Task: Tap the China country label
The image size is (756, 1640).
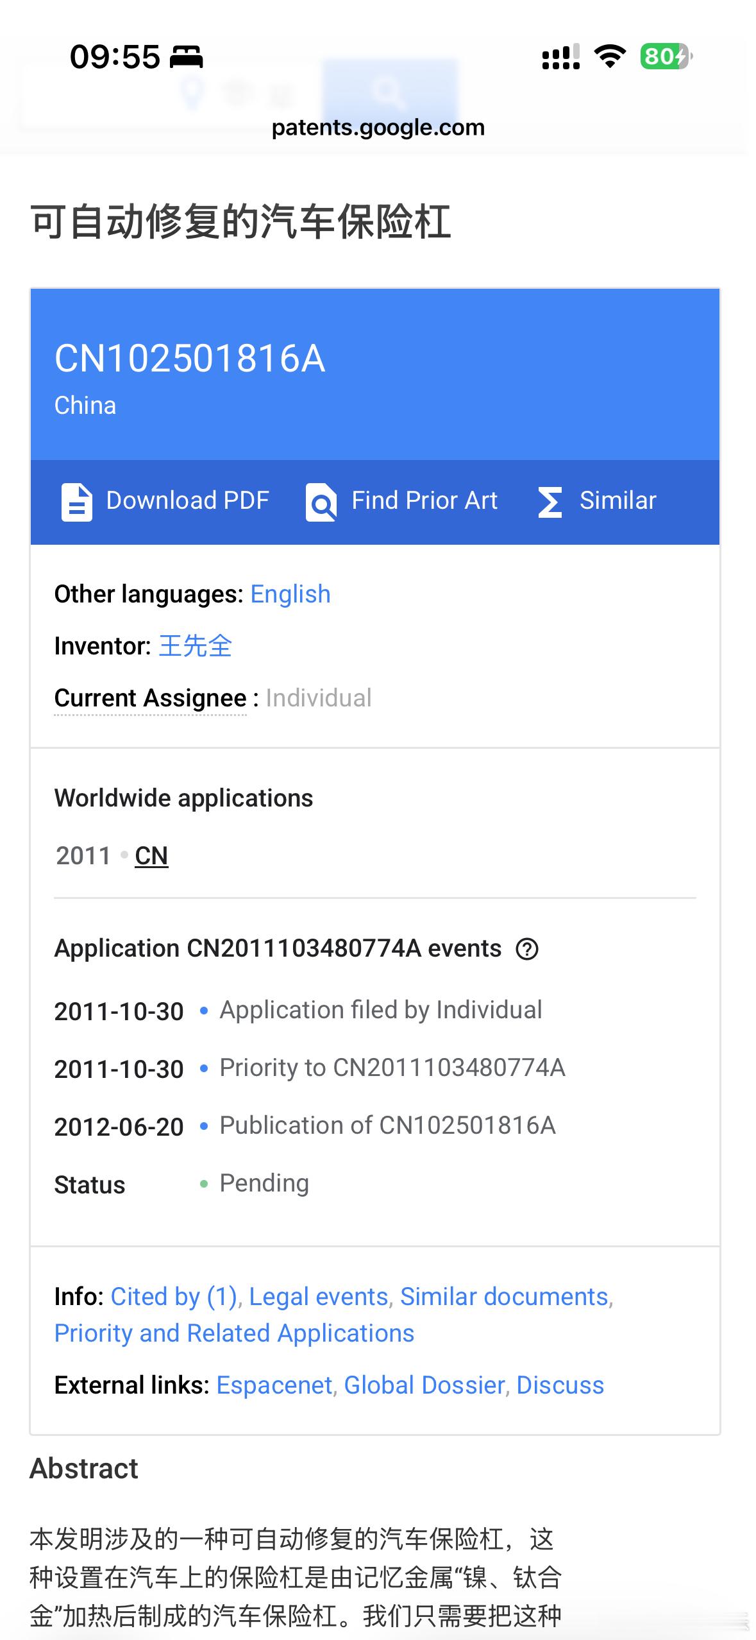Action: pyautogui.click(x=85, y=406)
